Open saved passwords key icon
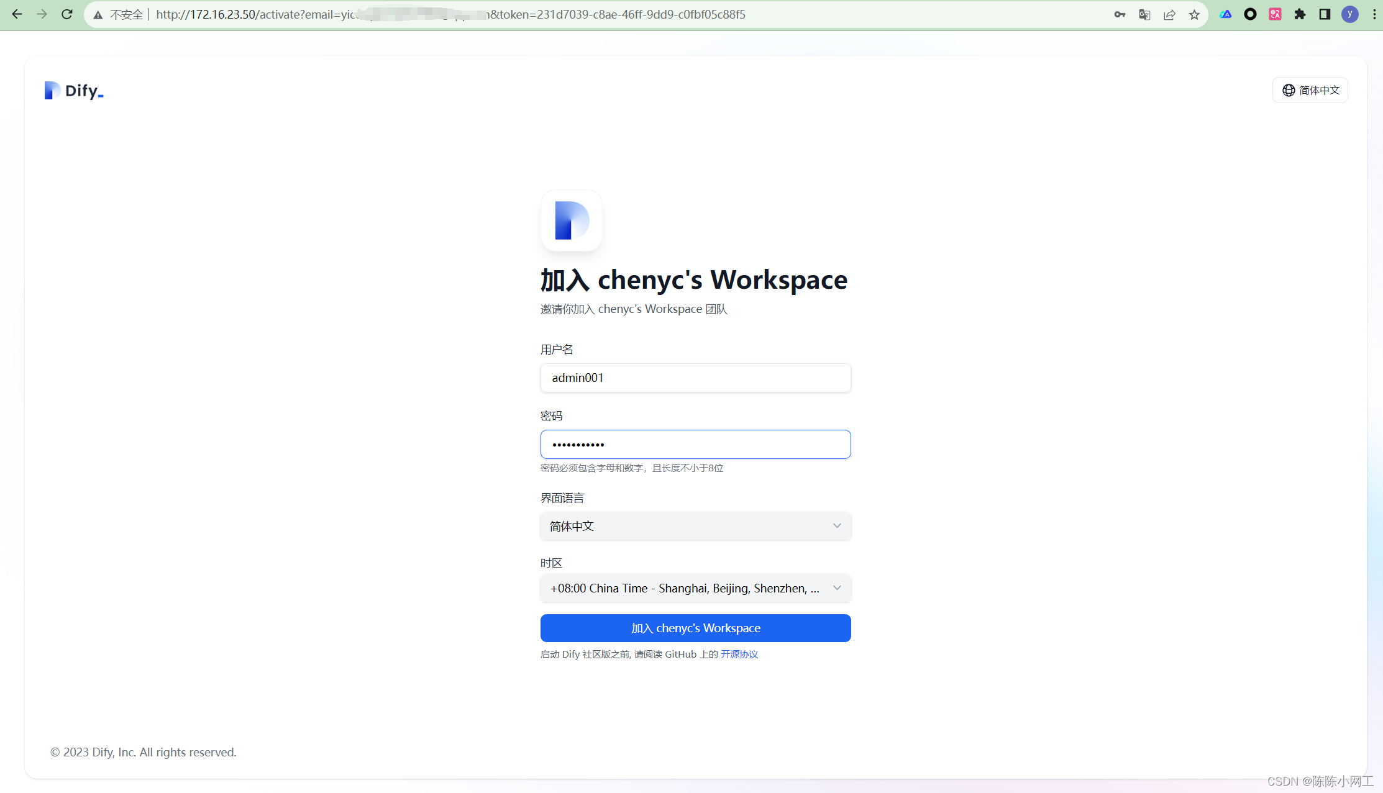This screenshot has width=1383, height=793. tap(1120, 14)
